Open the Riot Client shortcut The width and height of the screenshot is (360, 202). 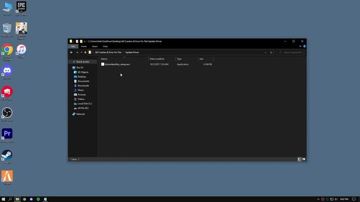(x=7, y=93)
